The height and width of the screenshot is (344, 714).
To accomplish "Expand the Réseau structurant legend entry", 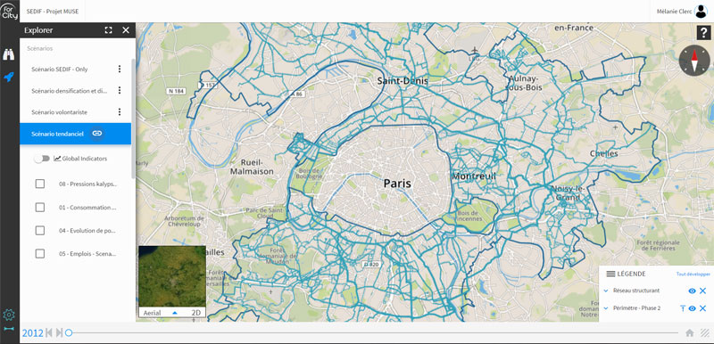I will 606,291.
